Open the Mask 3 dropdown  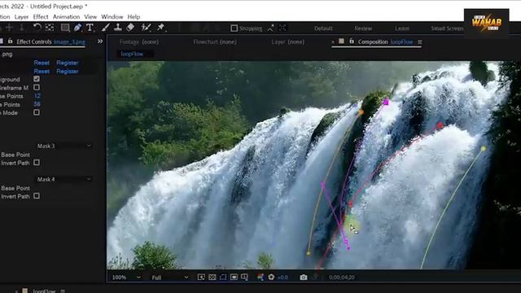click(63, 146)
